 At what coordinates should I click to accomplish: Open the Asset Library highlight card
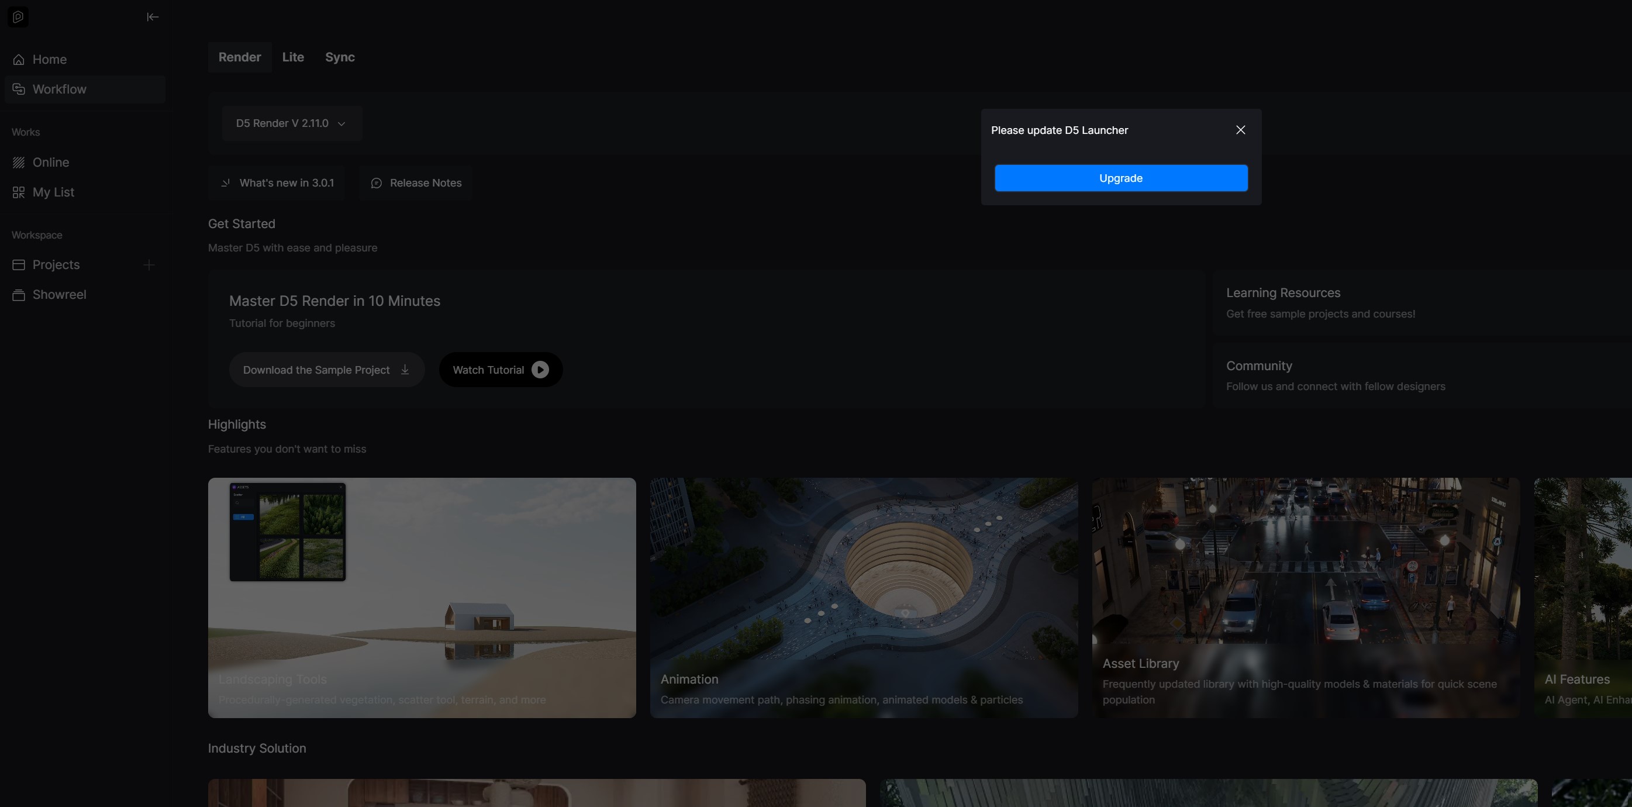click(x=1305, y=596)
